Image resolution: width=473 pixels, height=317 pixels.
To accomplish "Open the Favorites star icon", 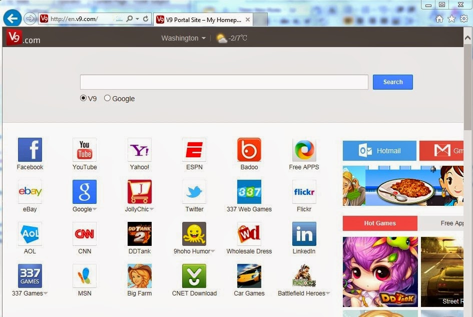I will pos(451,19).
